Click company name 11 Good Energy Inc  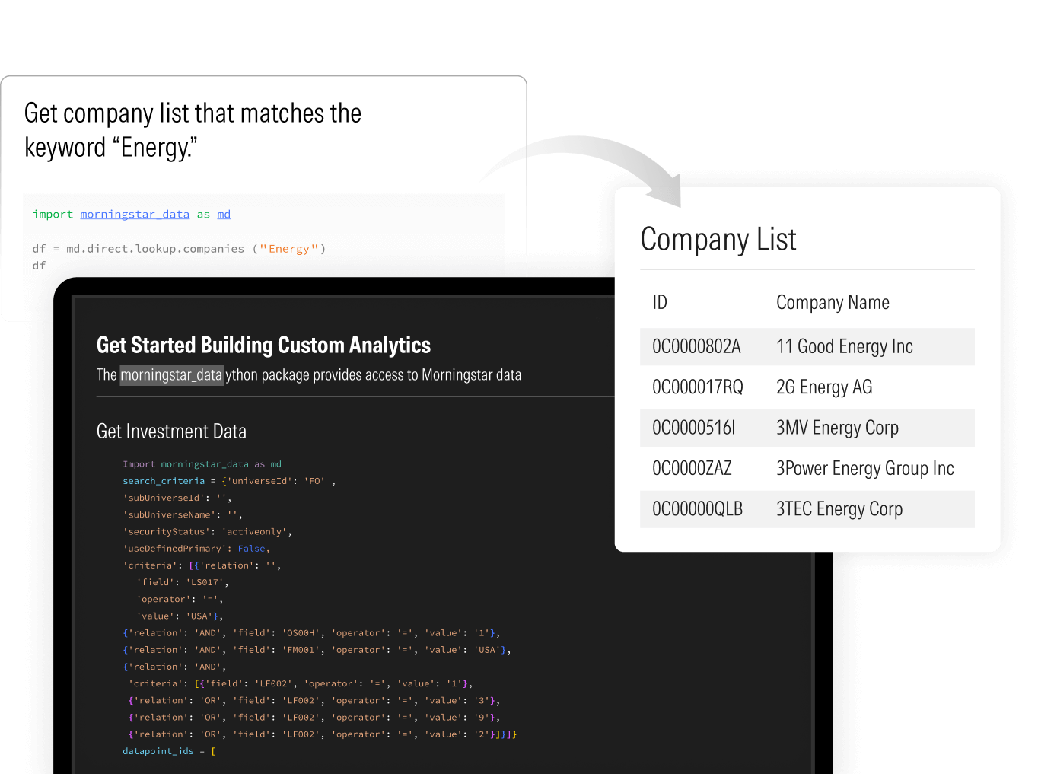[x=845, y=347]
